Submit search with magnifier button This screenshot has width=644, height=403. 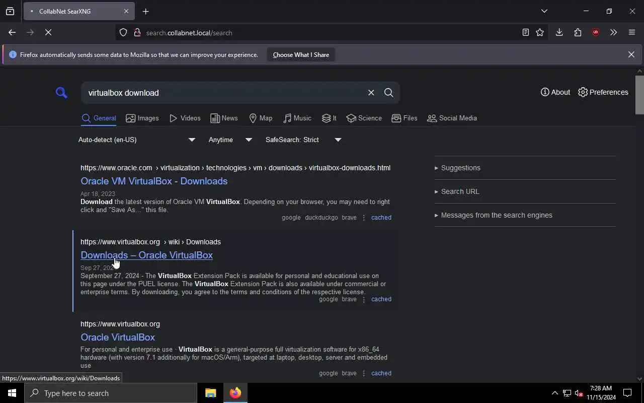pos(389,93)
